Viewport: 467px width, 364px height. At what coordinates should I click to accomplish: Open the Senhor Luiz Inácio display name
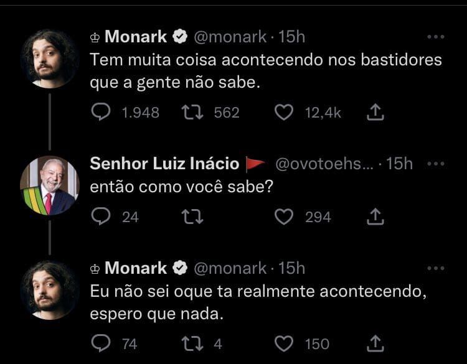(x=164, y=164)
